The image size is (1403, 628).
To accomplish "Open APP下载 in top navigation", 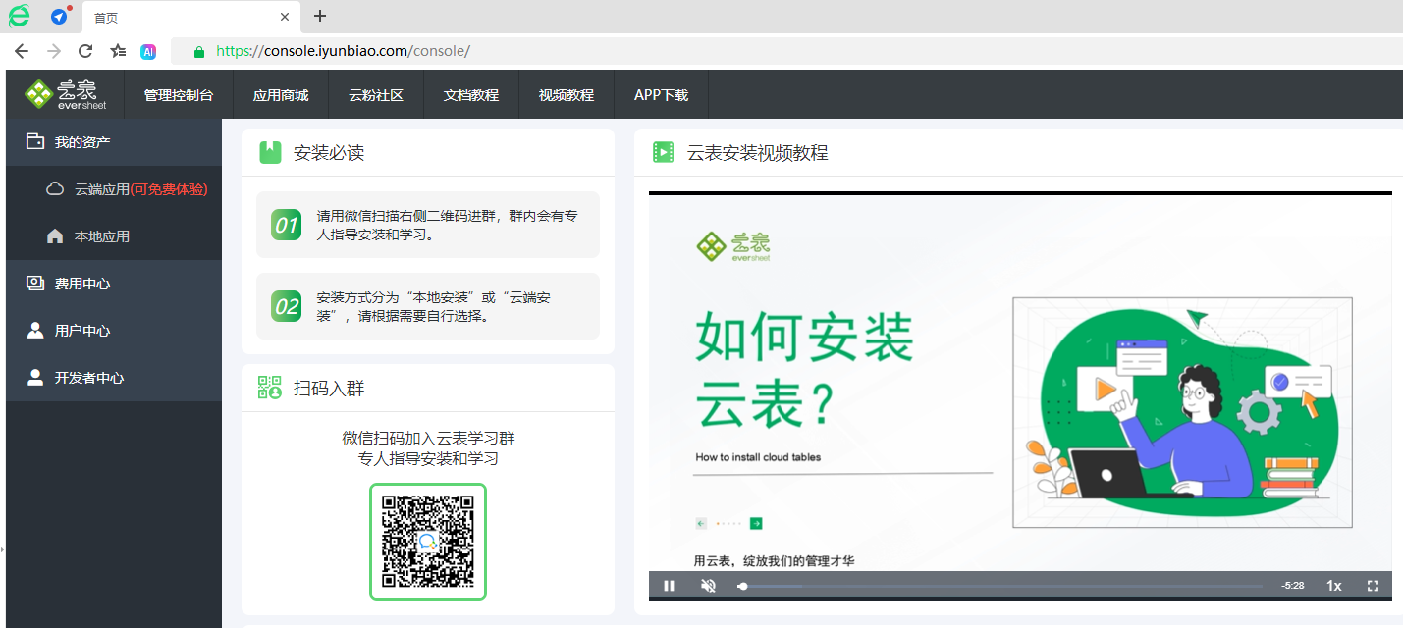I will (x=661, y=95).
